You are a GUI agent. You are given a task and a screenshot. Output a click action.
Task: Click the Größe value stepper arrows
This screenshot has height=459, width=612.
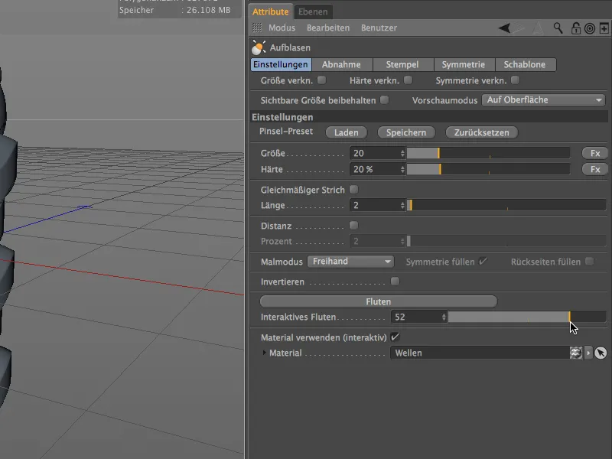coord(402,154)
